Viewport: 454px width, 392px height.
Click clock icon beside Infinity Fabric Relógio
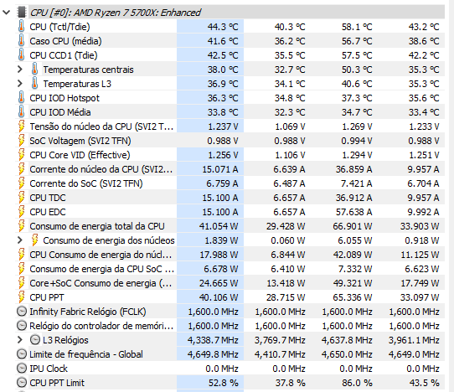point(22,312)
